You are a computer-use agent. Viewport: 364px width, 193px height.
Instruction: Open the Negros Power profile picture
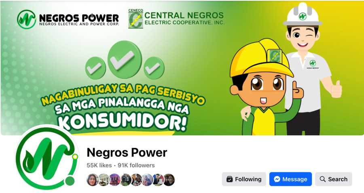click(x=47, y=158)
